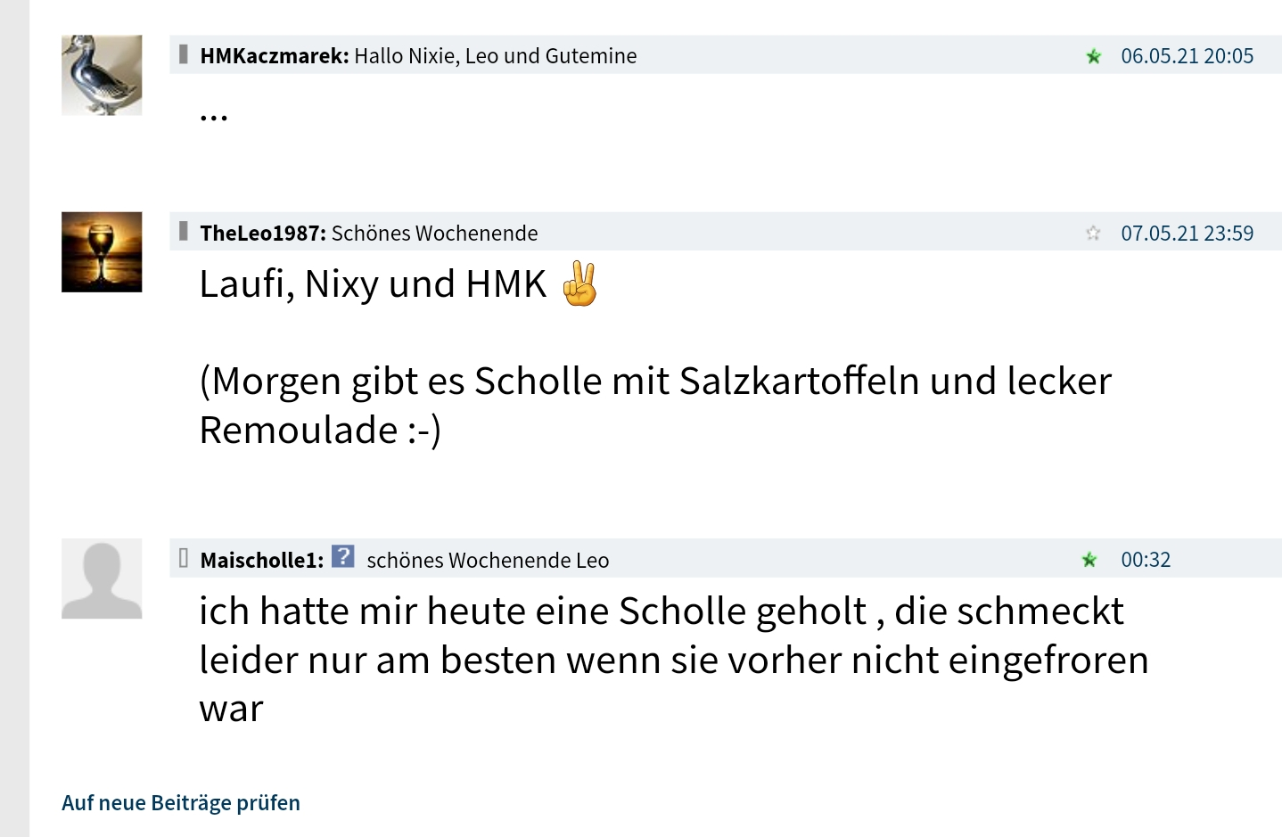Open TheLeo1987's wine glass avatar
The width and height of the screenshot is (1282, 837).
pos(102,252)
